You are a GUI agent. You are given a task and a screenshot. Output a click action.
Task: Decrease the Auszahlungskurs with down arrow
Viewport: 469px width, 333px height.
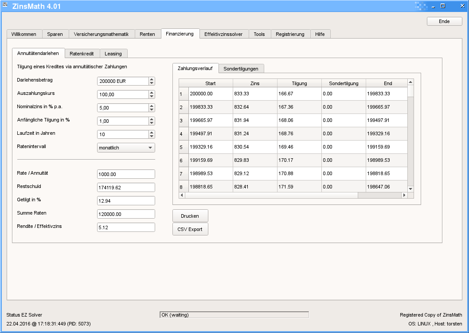pyautogui.click(x=152, y=97)
